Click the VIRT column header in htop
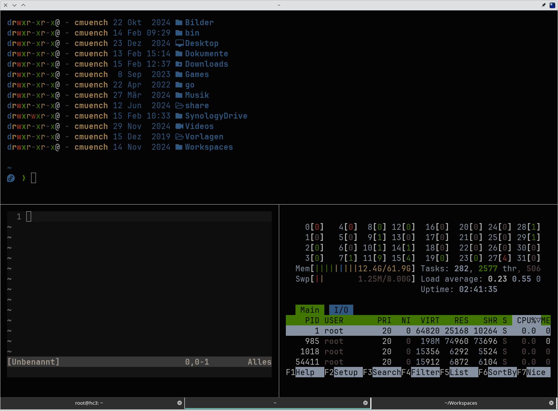Screen dimensions: 558x411 pos(430,320)
